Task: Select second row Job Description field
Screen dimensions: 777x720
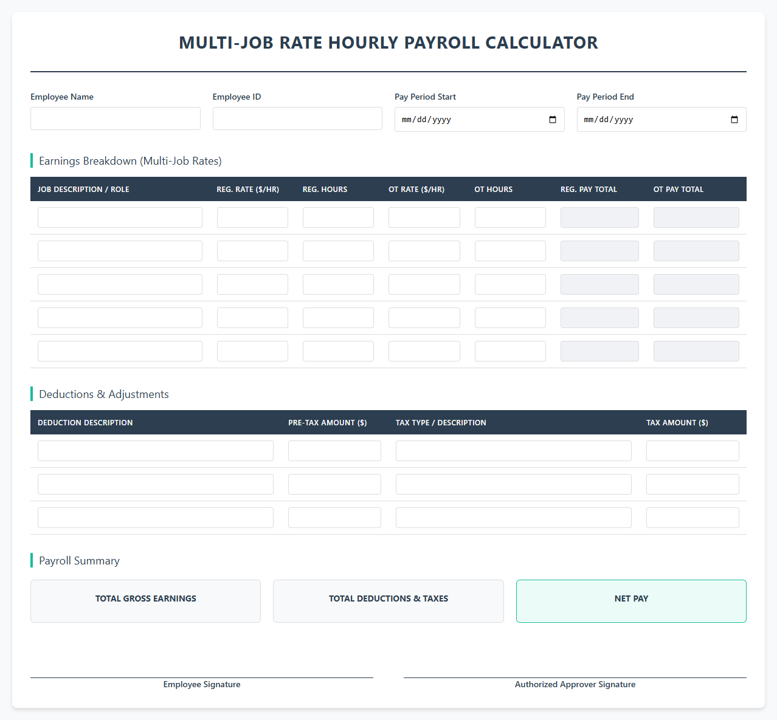Action: click(120, 251)
